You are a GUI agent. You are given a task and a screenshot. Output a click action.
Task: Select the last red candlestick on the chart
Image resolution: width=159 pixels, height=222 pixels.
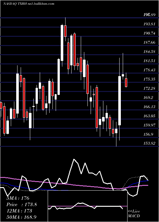tap(126, 82)
